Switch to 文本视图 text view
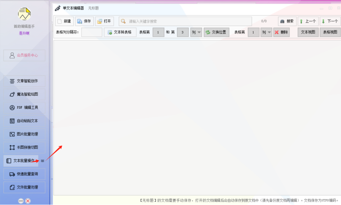 [x=308, y=32]
